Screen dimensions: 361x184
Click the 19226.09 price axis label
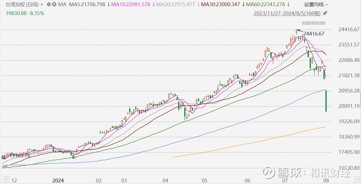pos(349,121)
